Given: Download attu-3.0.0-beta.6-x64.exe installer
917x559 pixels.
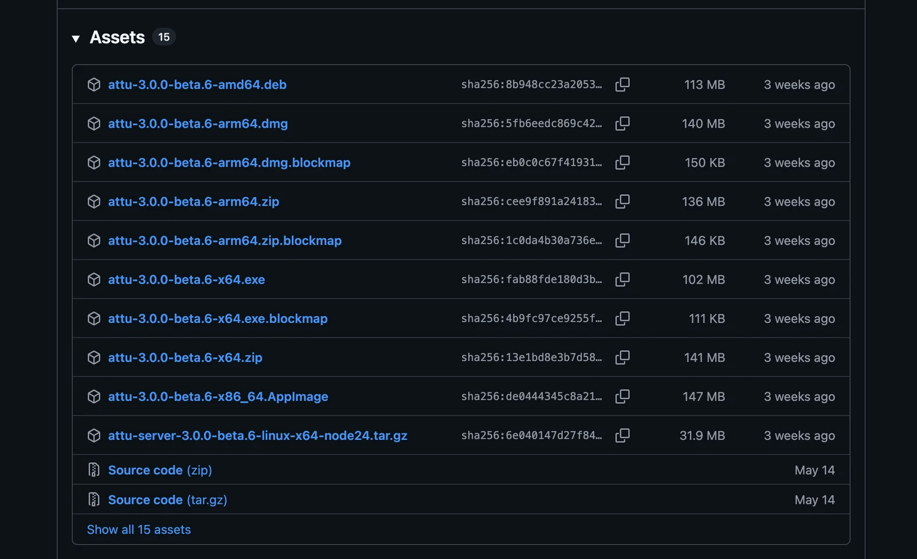Looking at the screenshot, I should pyautogui.click(x=186, y=279).
